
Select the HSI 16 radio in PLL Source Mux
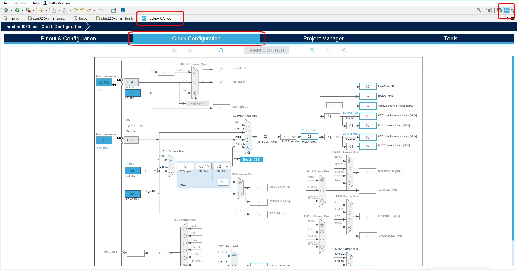[x=171, y=171]
